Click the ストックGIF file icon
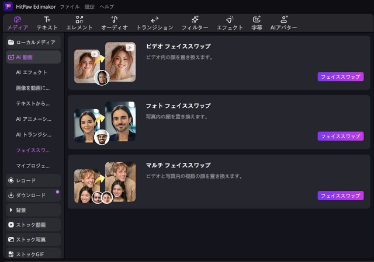374x262 pixels. 11,254
